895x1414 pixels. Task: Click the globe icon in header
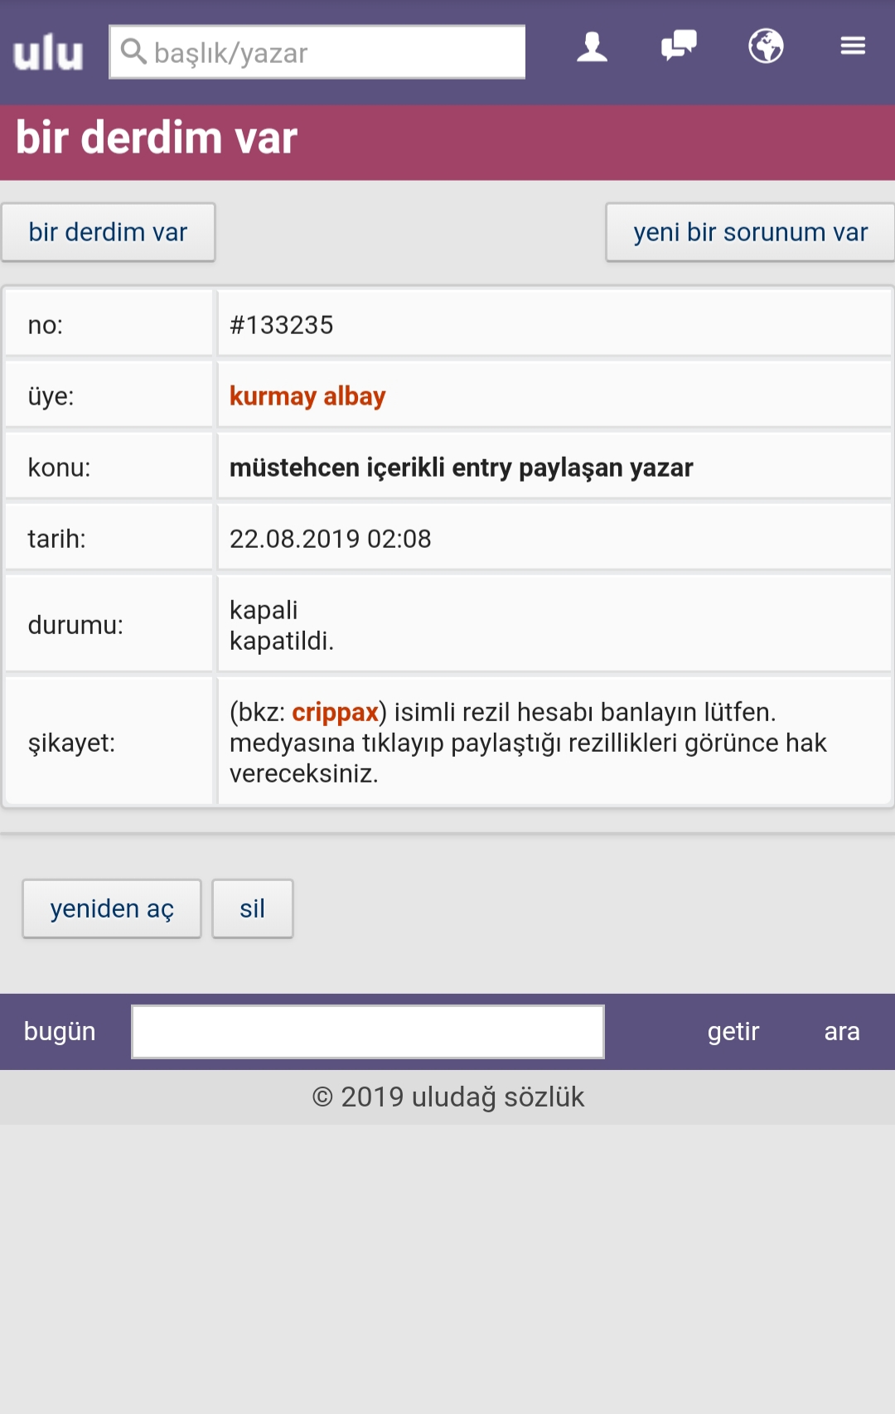pyautogui.click(x=766, y=46)
